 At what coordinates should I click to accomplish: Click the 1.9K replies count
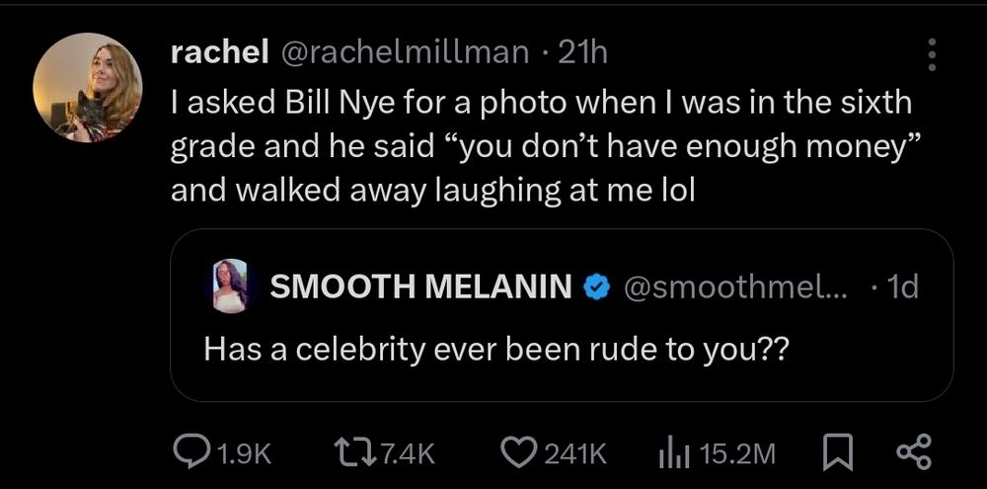click(243, 453)
